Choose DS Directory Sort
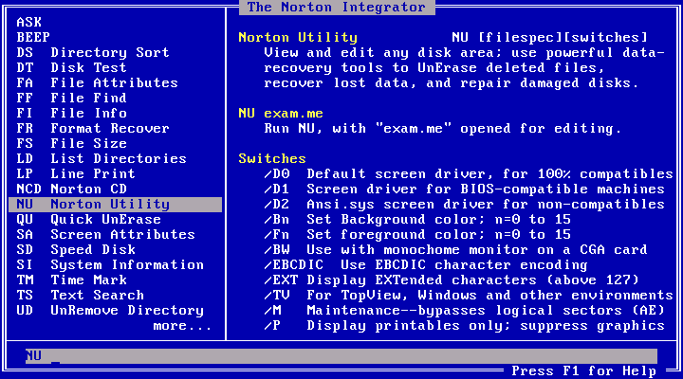Viewport: 683px width, 379px height. 93,53
